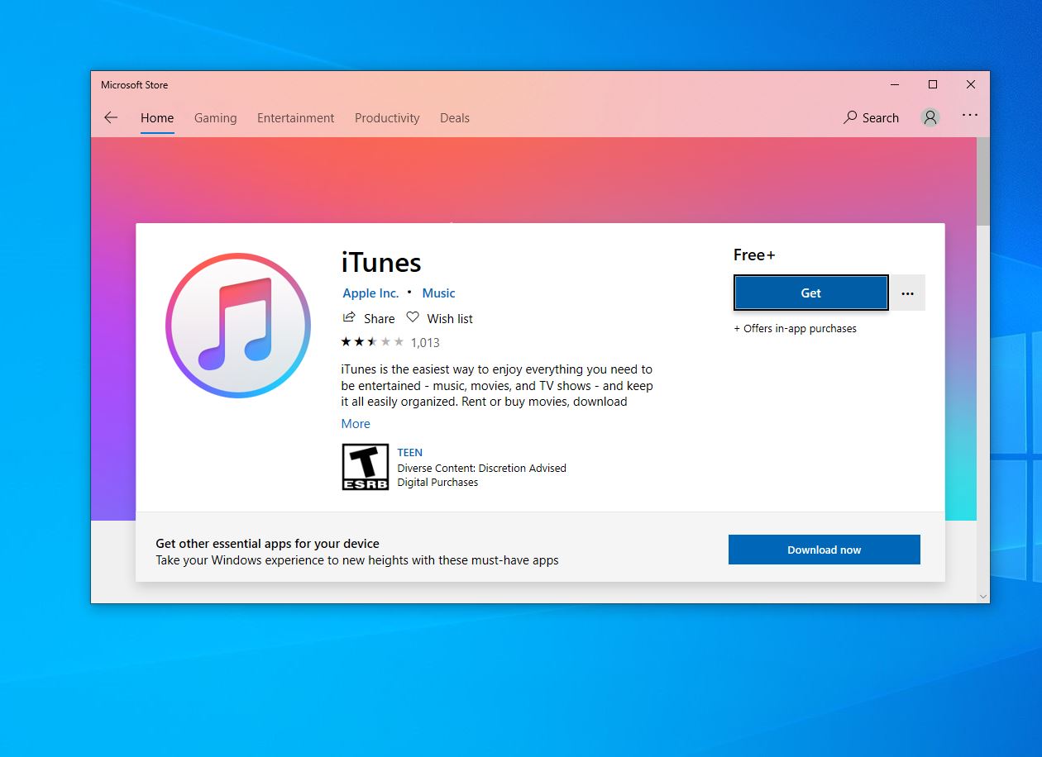
Task: Click 'Diverse Content: Discretion Advised' text
Action: pos(482,468)
